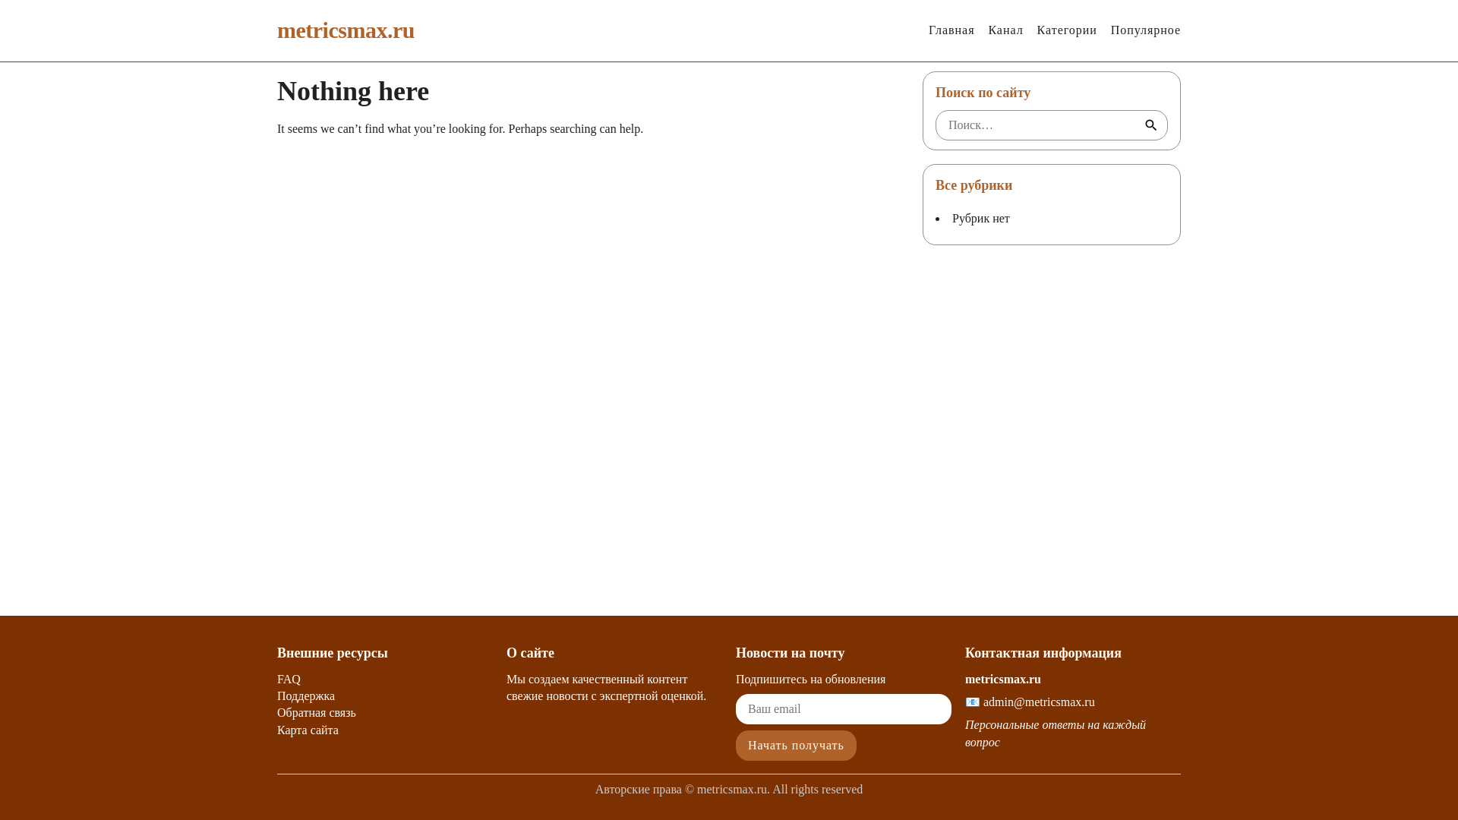
Task: Open the Обратная связь footer link
Action: pos(317,713)
